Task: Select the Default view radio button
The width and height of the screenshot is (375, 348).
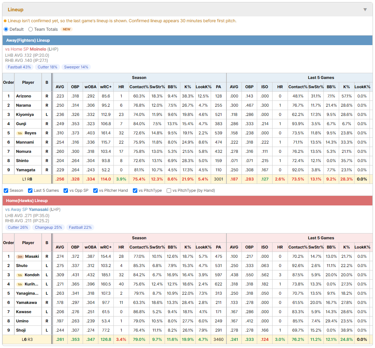Action: [x=6, y=29]
